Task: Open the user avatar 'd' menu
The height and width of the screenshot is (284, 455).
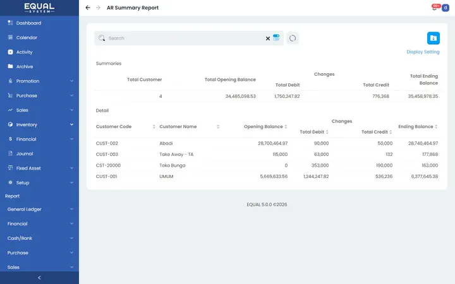Action: click(x=446, y=8)
